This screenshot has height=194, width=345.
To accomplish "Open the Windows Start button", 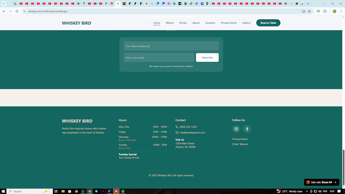I will click(x=3, y=191).
